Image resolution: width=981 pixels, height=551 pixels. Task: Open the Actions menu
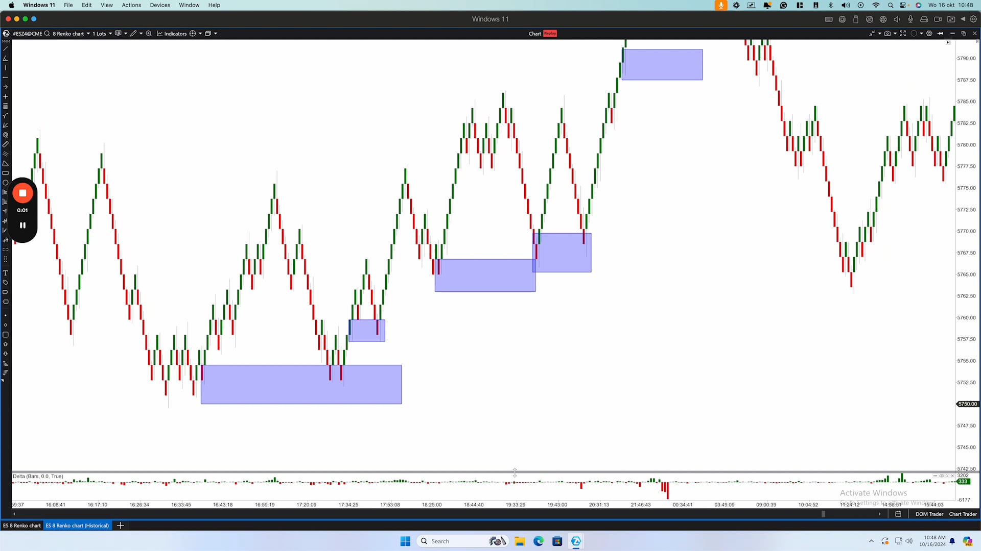[131, 5]
